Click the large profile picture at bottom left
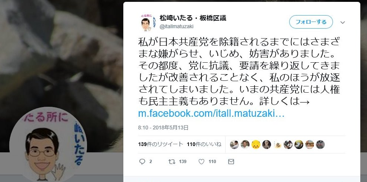 [x=48, y=145]
